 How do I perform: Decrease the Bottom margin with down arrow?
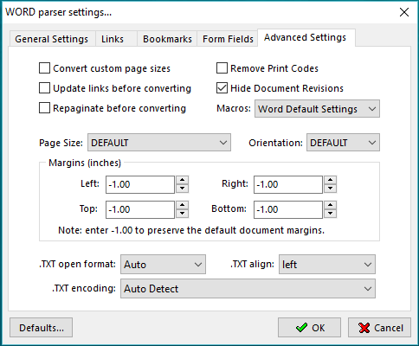click(x=330, y=214)
